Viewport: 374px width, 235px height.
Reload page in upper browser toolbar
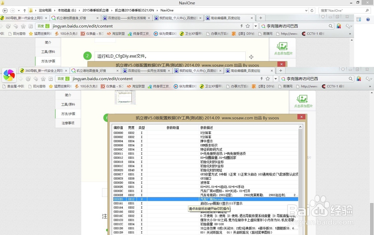[8, 26]
